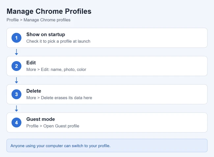Click "Profile > Open Guest profile" description
Screen dimensions: 214x157
tap(53, 126)
